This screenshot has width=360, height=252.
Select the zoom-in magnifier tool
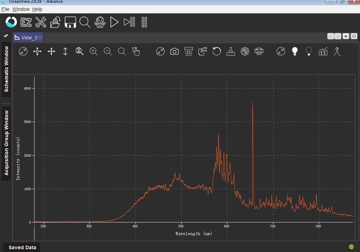(x=93, y=51)
